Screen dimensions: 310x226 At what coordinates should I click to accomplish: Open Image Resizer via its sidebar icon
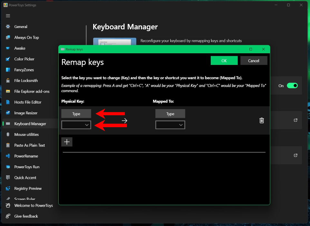[7, 113]
